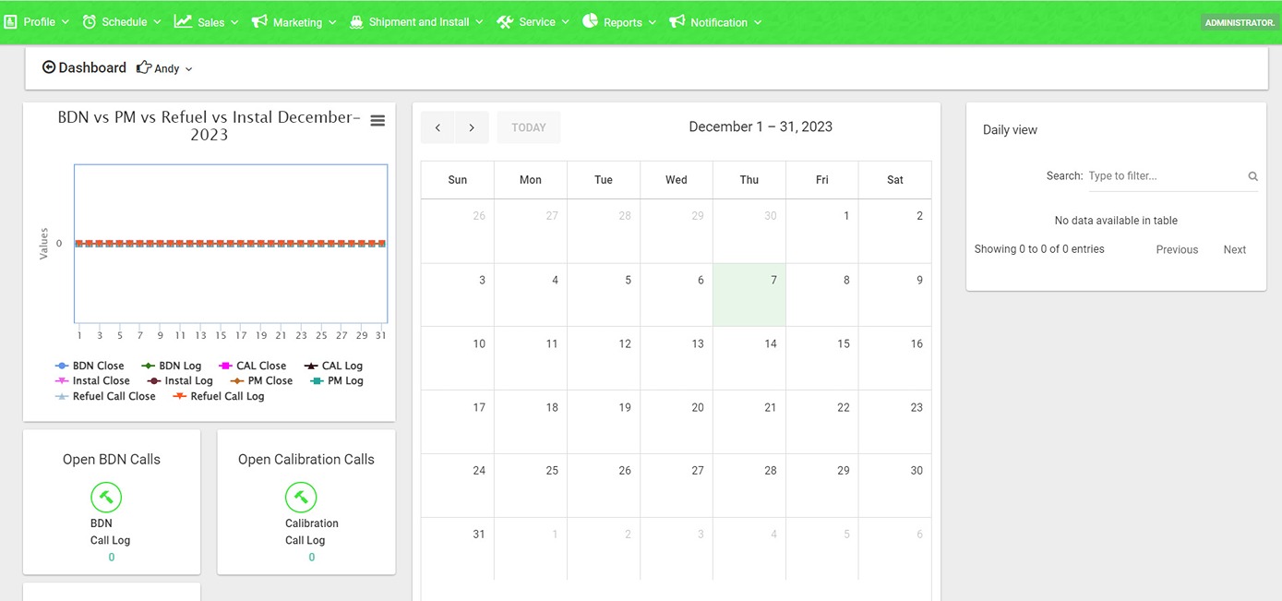
Task: Open the chart context menu hamburger icon
Action: (377, 120)
